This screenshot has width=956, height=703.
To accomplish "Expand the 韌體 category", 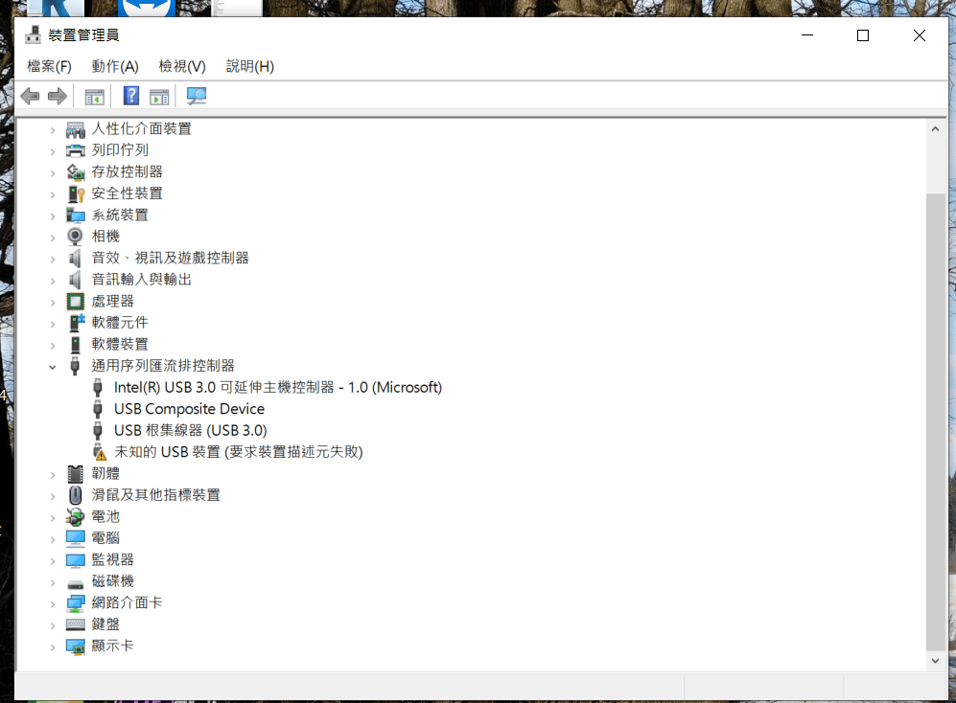I will pyautogui.click(x=53, y=474).
